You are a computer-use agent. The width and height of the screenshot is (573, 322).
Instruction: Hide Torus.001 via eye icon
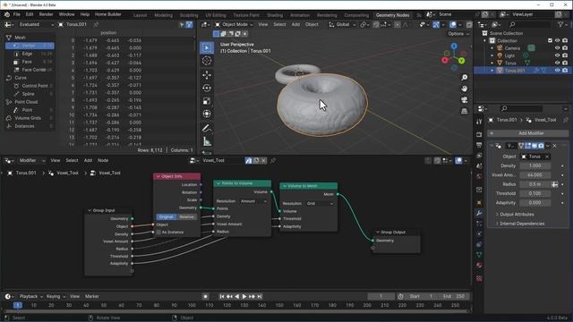[x=557, y=71]
